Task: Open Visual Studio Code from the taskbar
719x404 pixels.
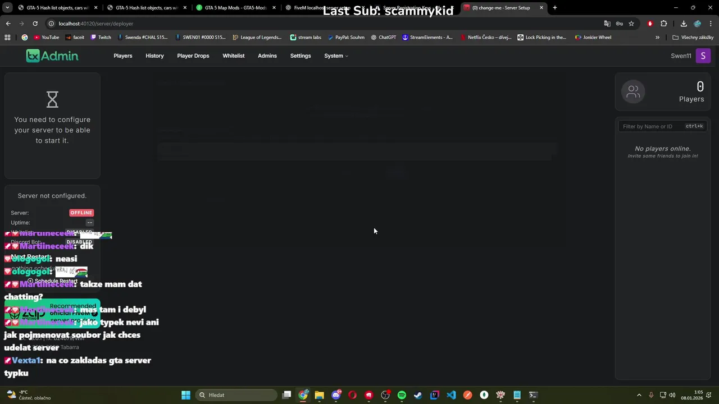Action: [451, 395]
